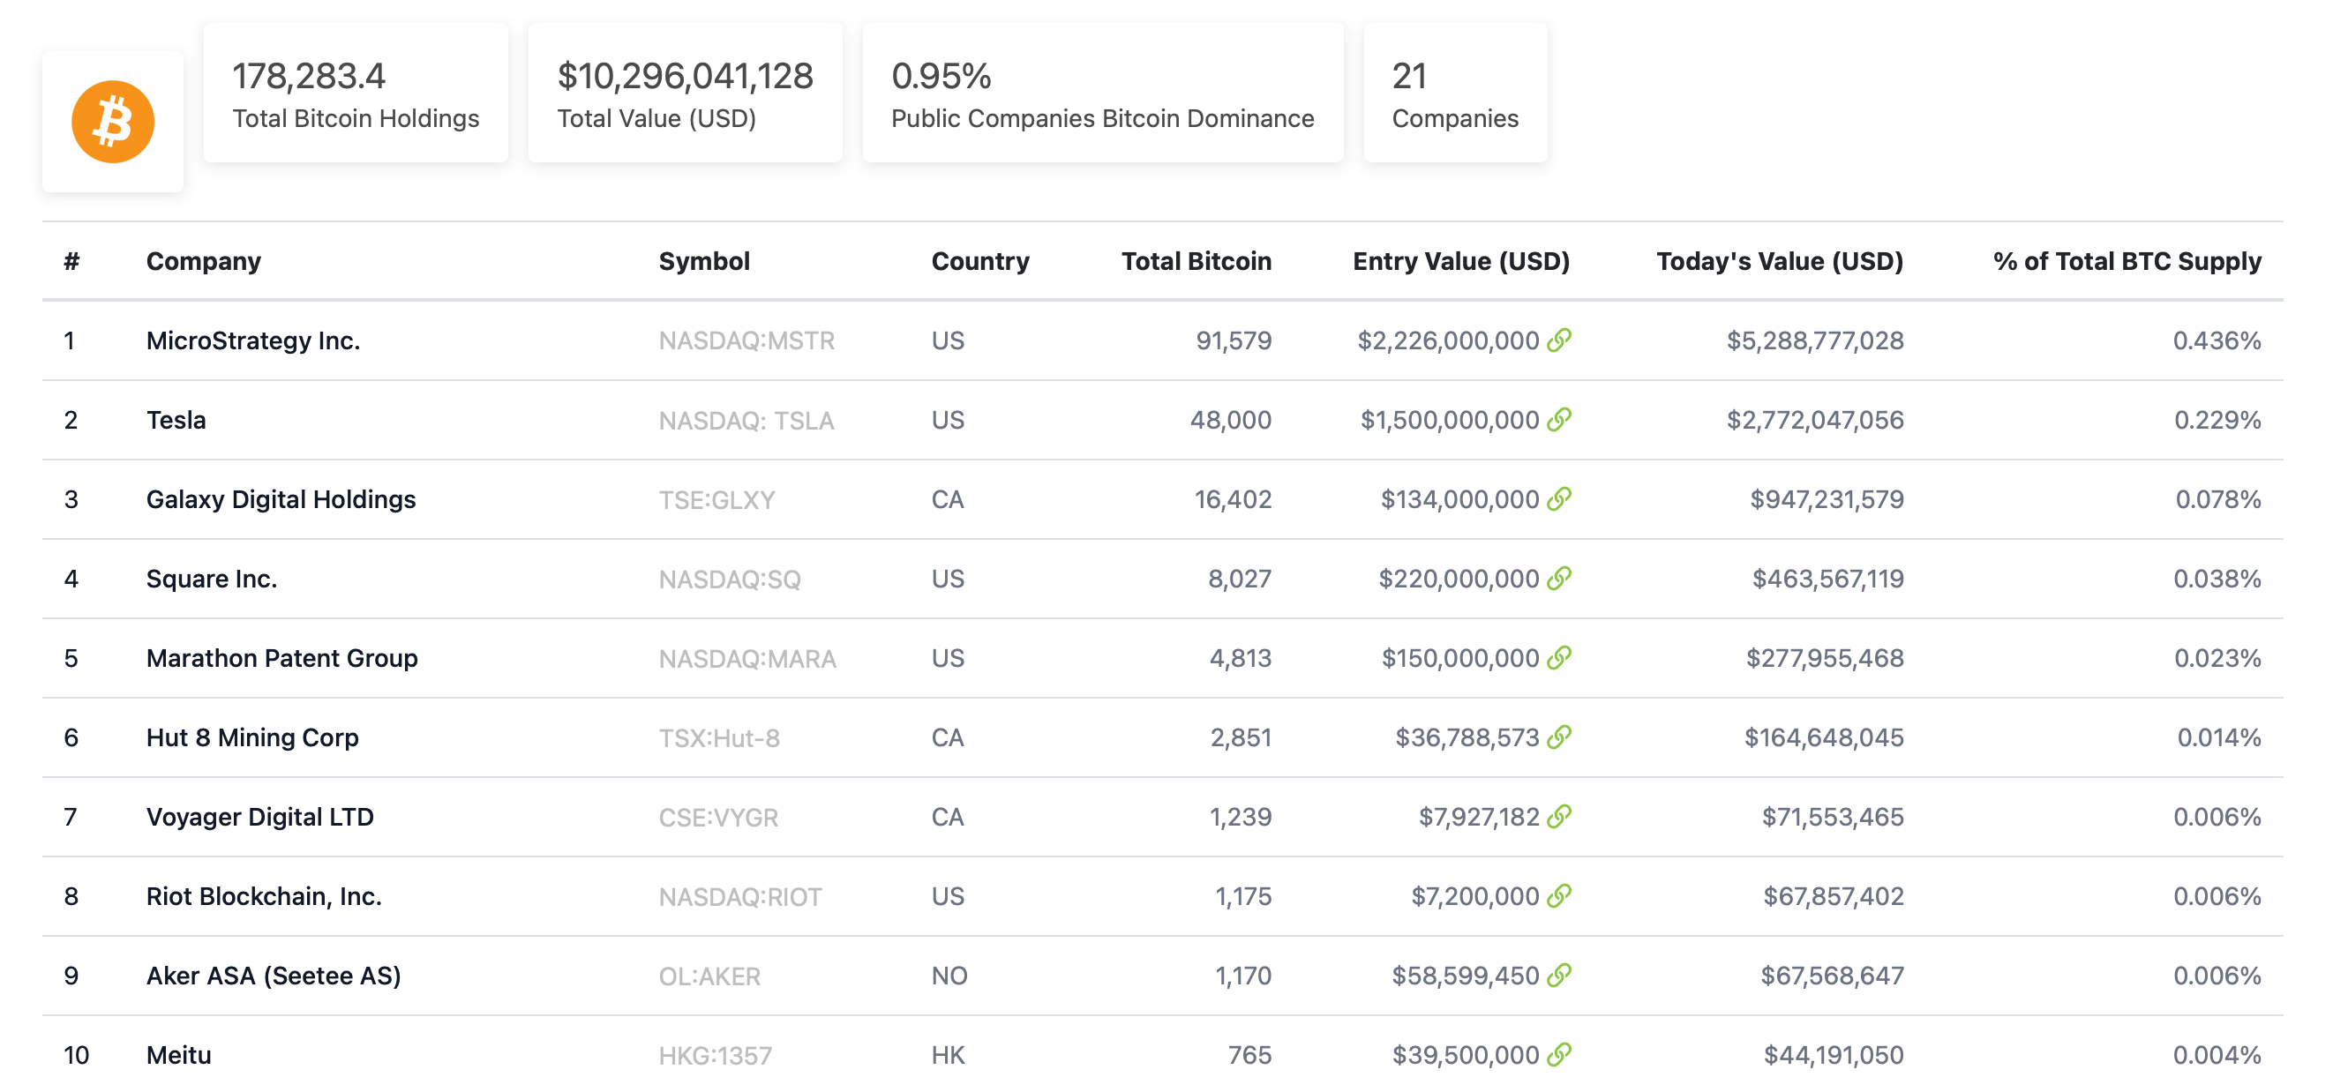Click Square total bitcoin 8,027
The width and height of the screenshot is (2333, 1092).
point(1240,579)
